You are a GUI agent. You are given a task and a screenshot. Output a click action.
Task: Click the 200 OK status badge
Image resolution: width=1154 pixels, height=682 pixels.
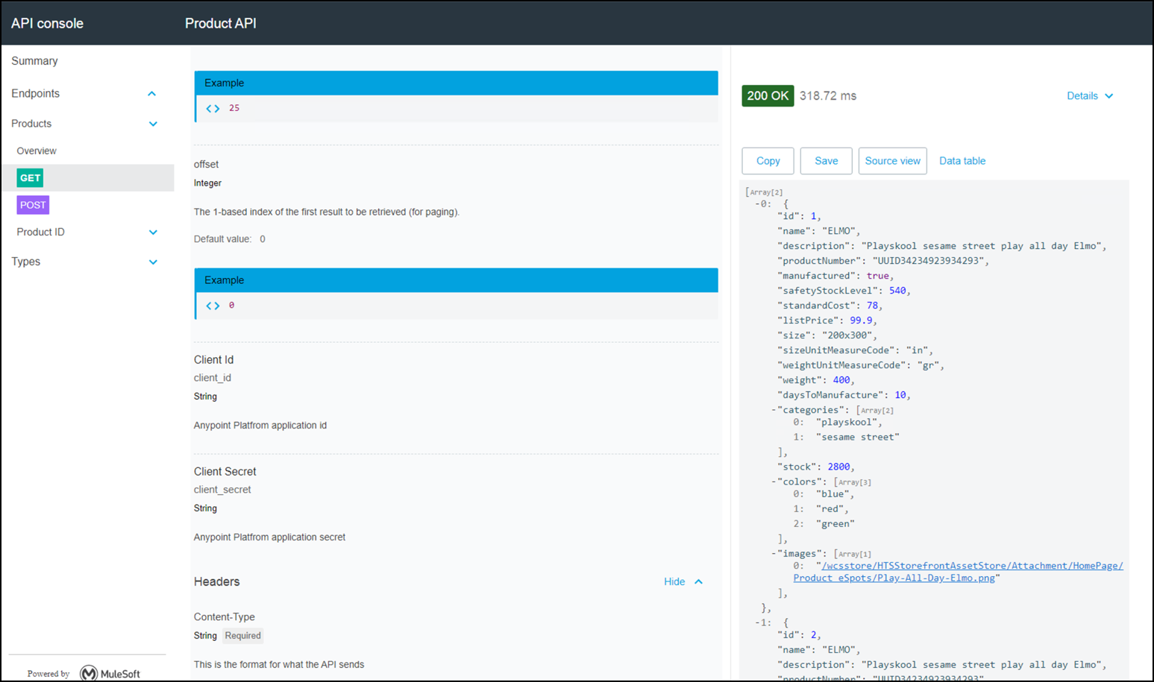pyautogui.click(x=768, y=96)
